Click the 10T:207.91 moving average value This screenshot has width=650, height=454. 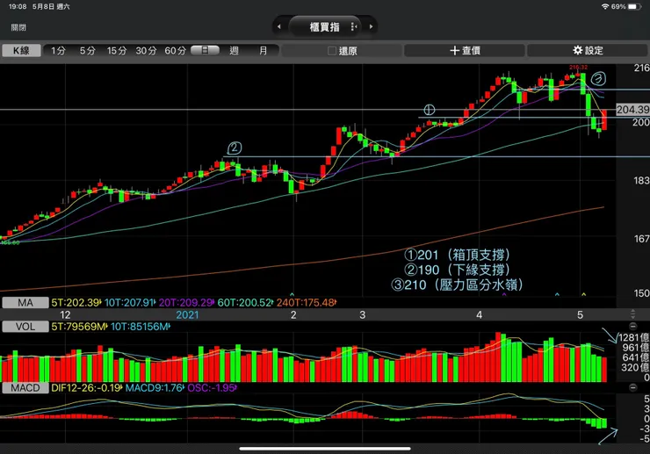point(130,303)
